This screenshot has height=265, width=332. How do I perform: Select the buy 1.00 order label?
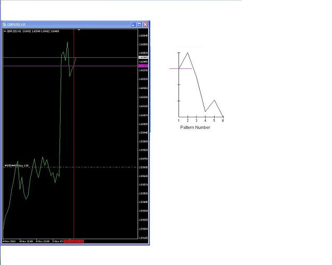click(x=16, y=165)
